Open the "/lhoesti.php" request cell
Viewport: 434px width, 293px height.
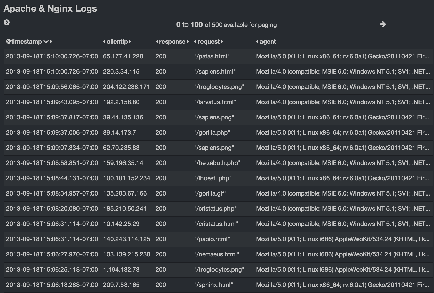pos(213,178)
